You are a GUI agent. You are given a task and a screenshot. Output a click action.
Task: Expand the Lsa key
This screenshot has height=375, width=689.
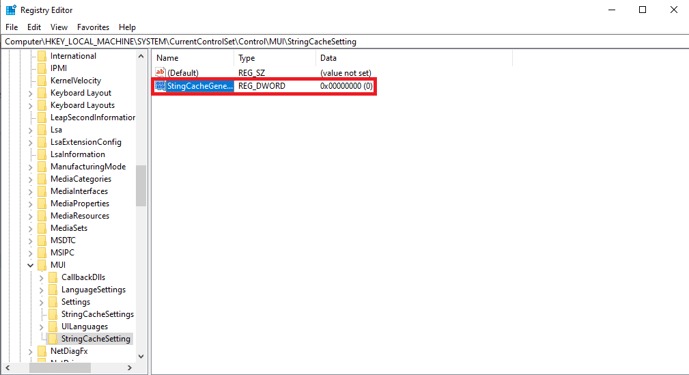(x=30, y=130)
